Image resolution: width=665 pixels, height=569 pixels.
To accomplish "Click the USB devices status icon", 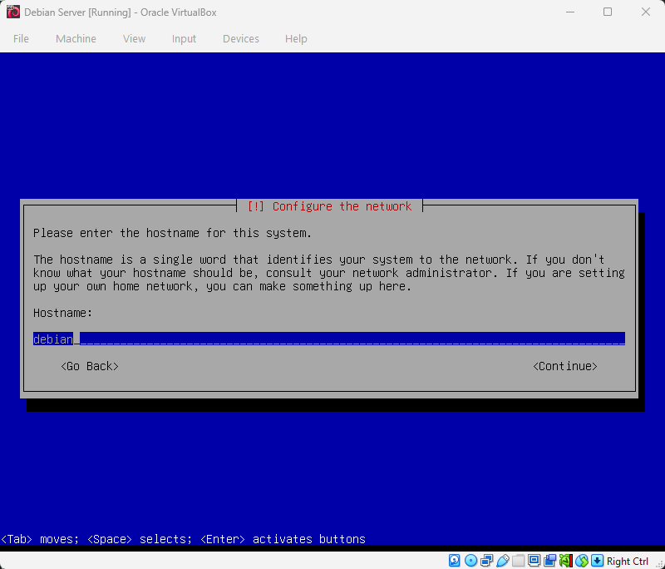I will 504,560.
